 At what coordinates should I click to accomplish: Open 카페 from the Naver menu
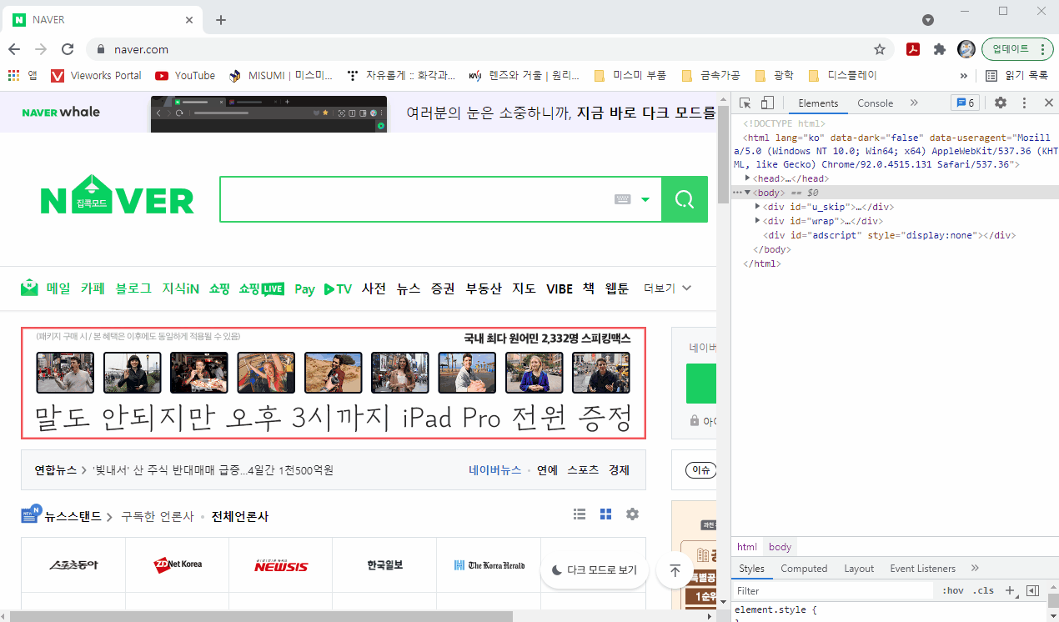click(x=93, y=288)
